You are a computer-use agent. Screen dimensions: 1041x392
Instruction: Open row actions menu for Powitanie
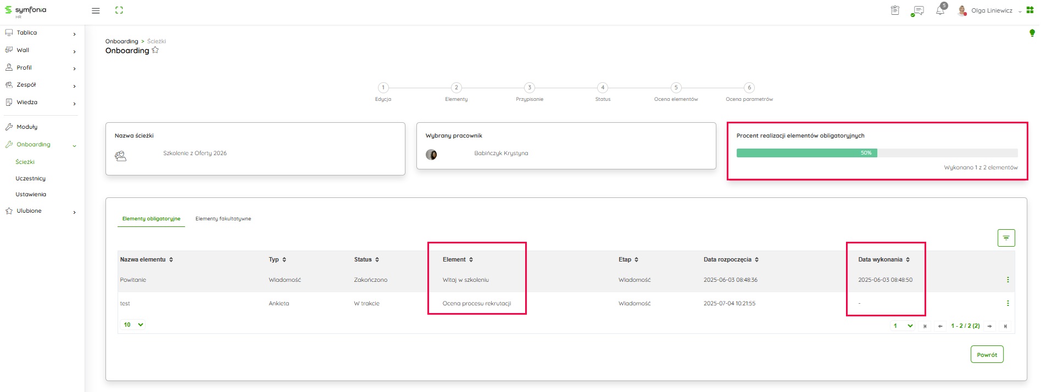1007,280
